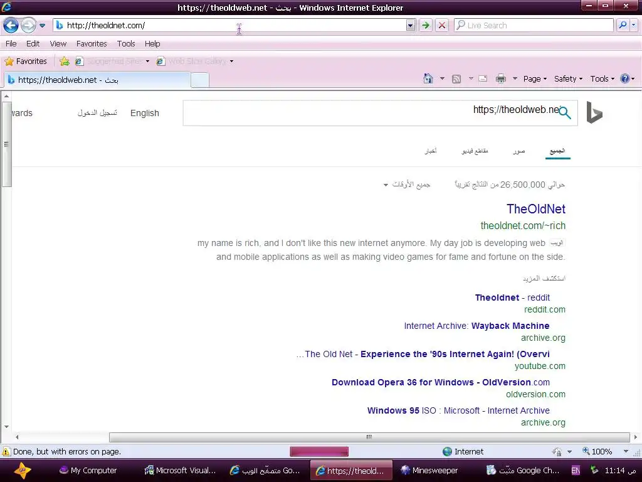Switch Bing language to English
The image size is (642, 482).
(145, 113)
